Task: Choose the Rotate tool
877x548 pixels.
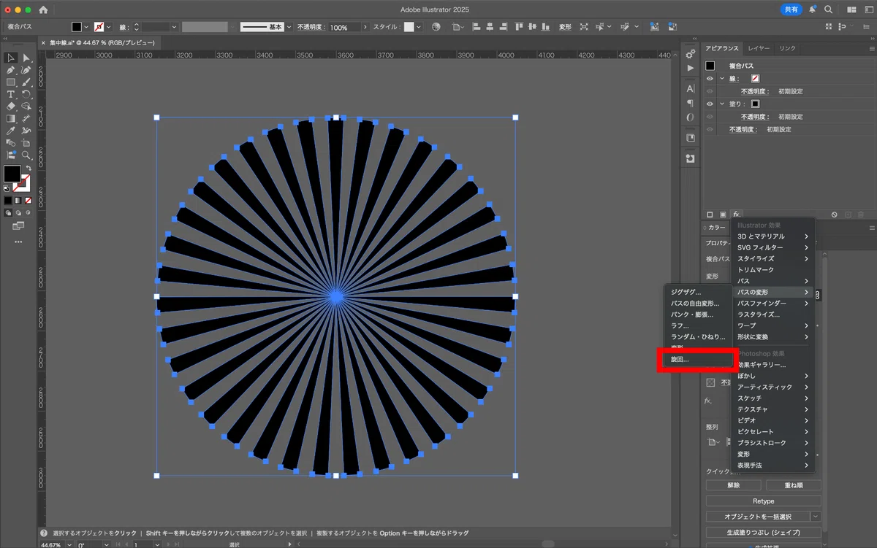Action: [x=26, y=94]
